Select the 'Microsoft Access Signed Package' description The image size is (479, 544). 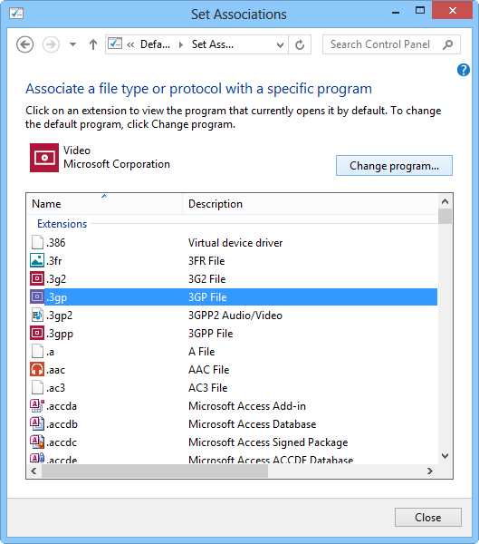[268, 442]
